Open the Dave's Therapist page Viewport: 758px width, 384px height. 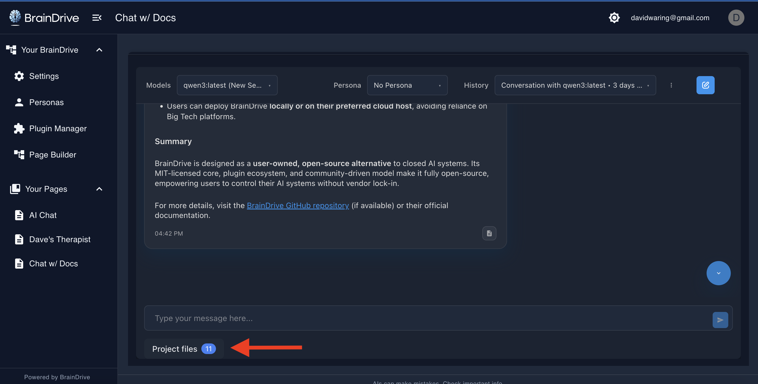tap(60, 240)
